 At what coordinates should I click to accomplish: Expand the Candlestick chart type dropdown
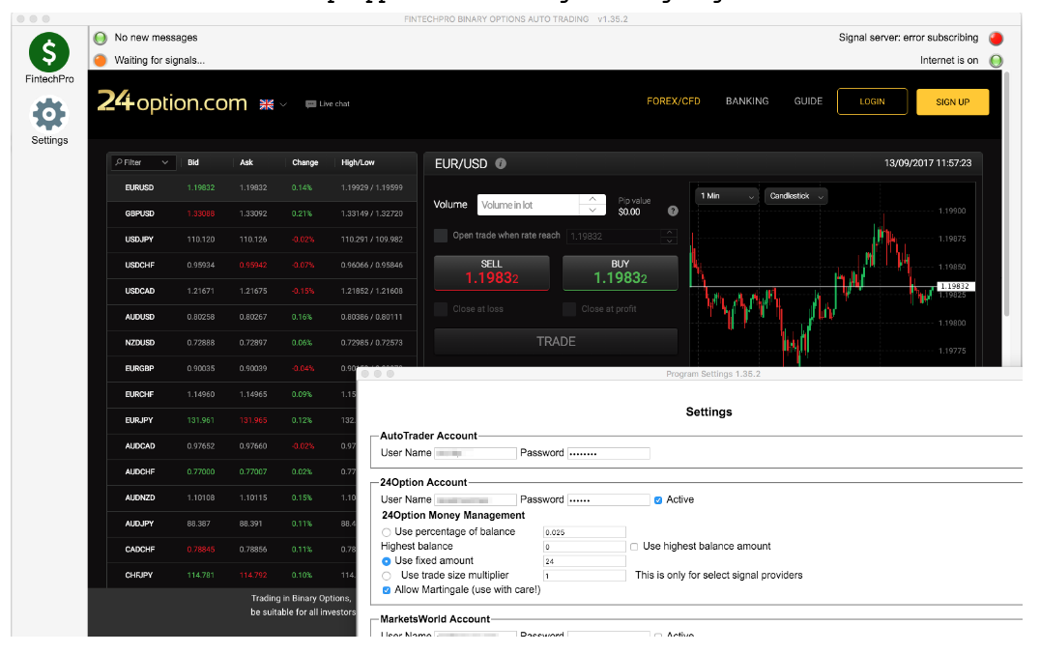point(796,196)
